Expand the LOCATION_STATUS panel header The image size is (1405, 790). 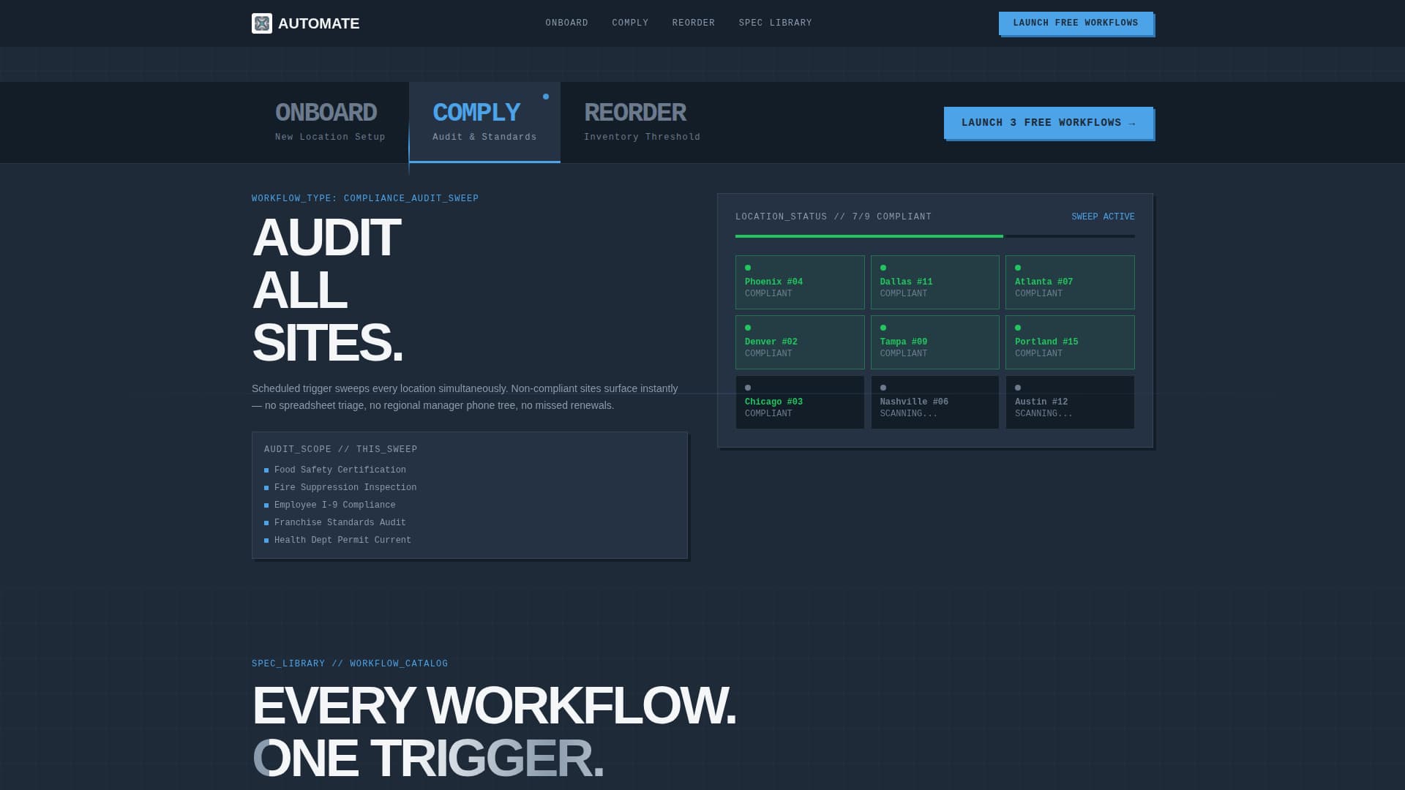point(833,217)
